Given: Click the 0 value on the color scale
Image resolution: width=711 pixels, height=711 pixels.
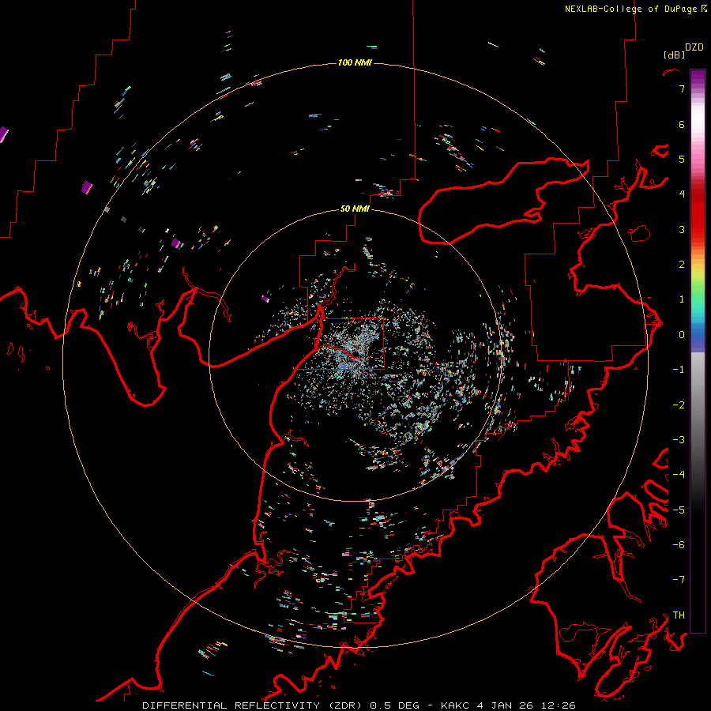Looking at the screenshot, I should pos(682,335).
